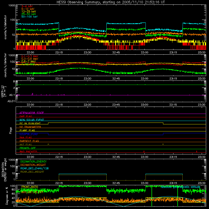
Task: Select the cyan 50-100 keV legend label
Action: (x=30, y=16)
